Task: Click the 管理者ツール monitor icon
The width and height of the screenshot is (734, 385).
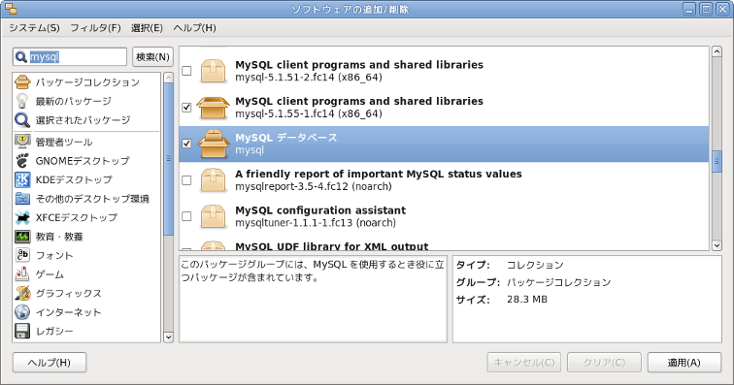Action: coord(22,142)
